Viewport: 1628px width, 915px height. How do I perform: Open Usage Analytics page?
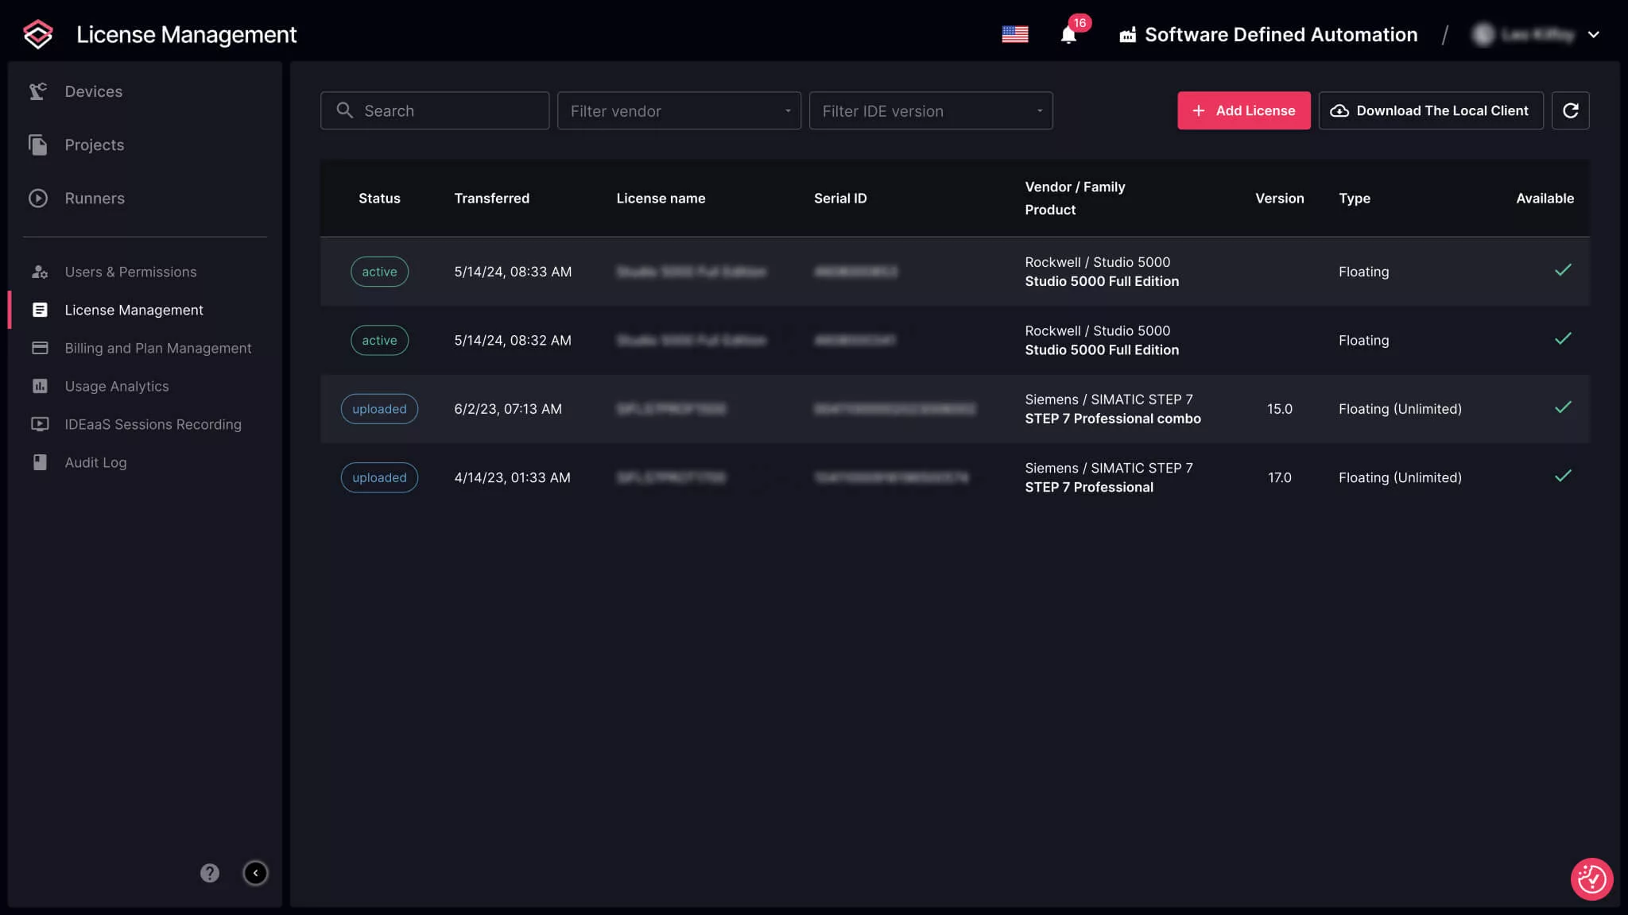(x=117, y=386)
